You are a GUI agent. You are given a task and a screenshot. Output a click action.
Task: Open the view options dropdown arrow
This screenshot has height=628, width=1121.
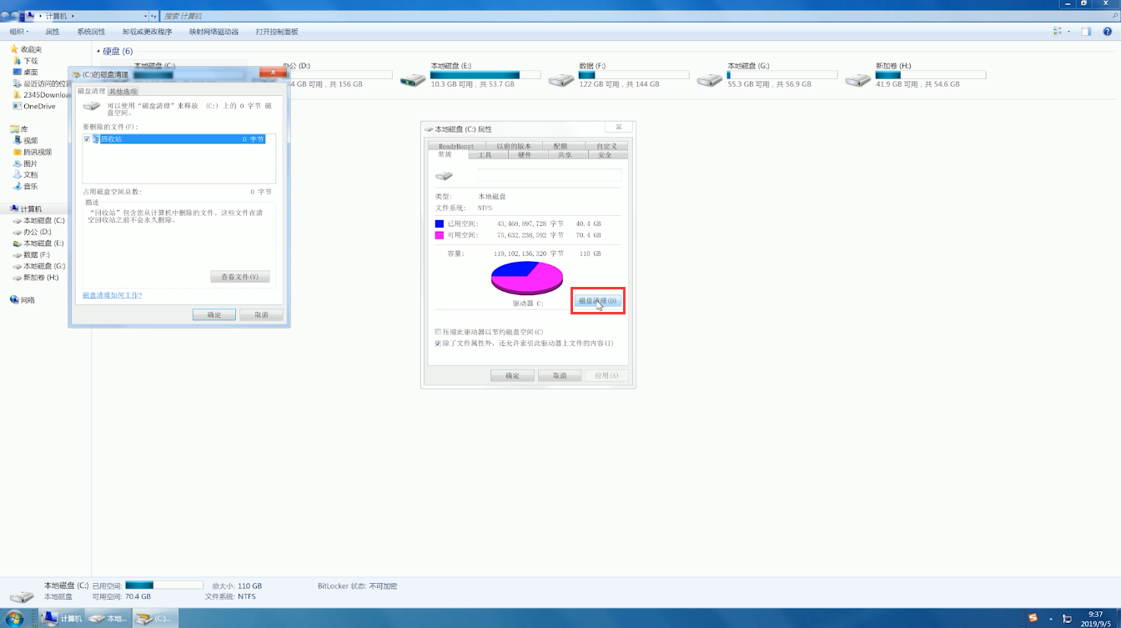(x=1069, y=32)
